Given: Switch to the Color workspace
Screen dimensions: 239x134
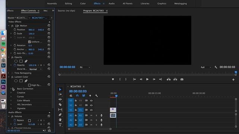Looking at the screenshot, I should tap(83, 3).
